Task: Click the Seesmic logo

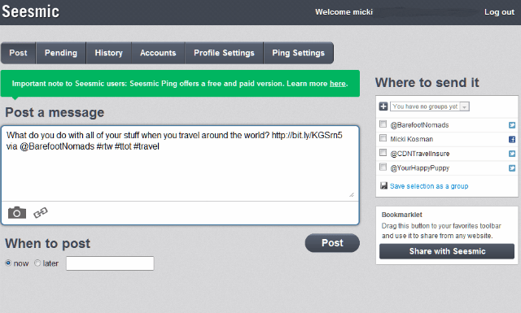Action: tap(31, 11)
